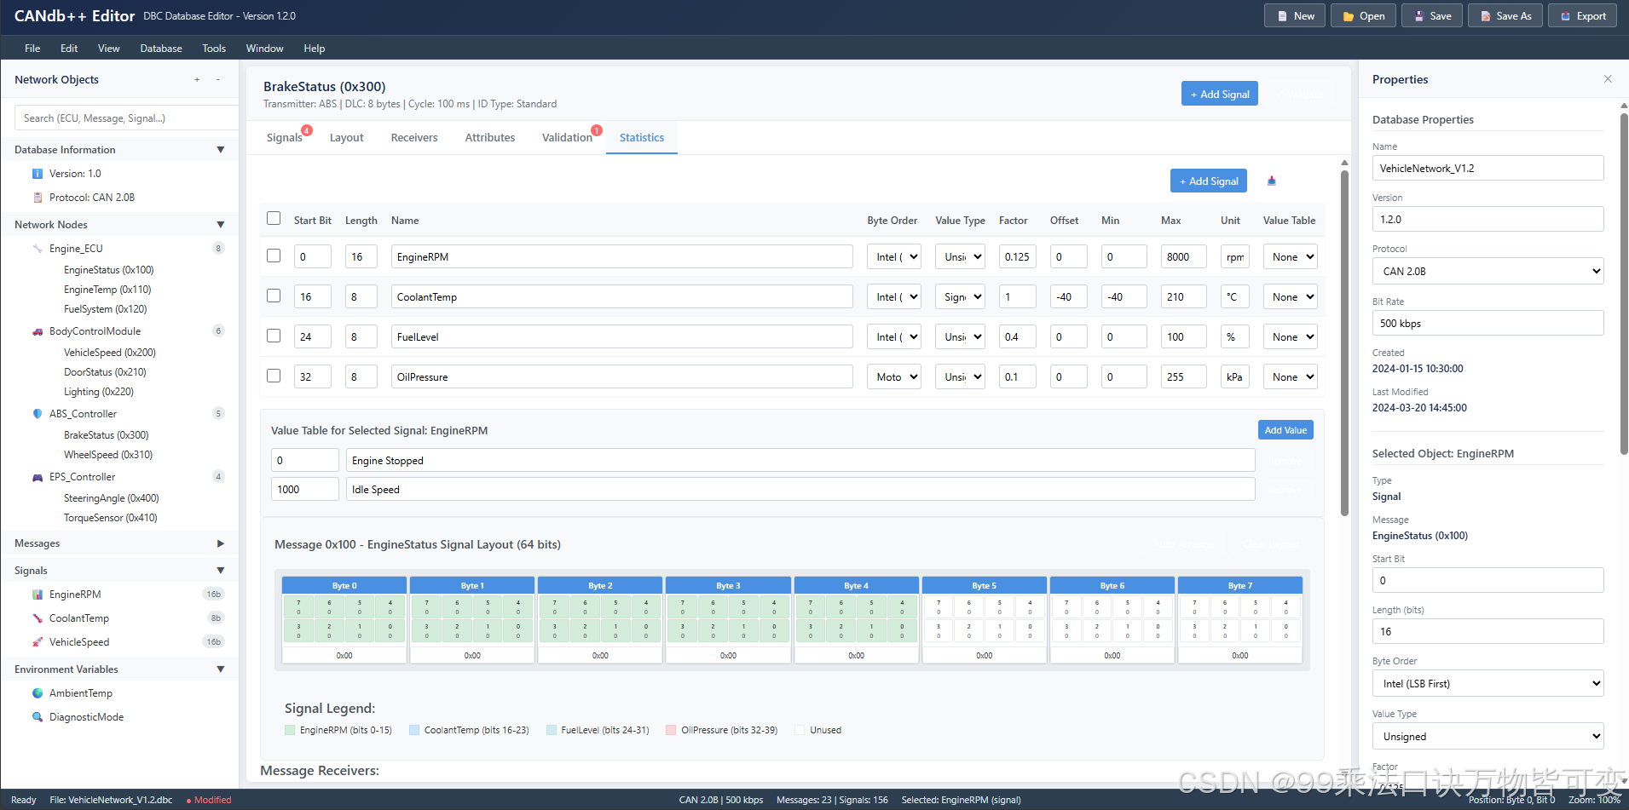Collapse the Network Nodes section
This screenshot has height=810, width=1629.
221,225
